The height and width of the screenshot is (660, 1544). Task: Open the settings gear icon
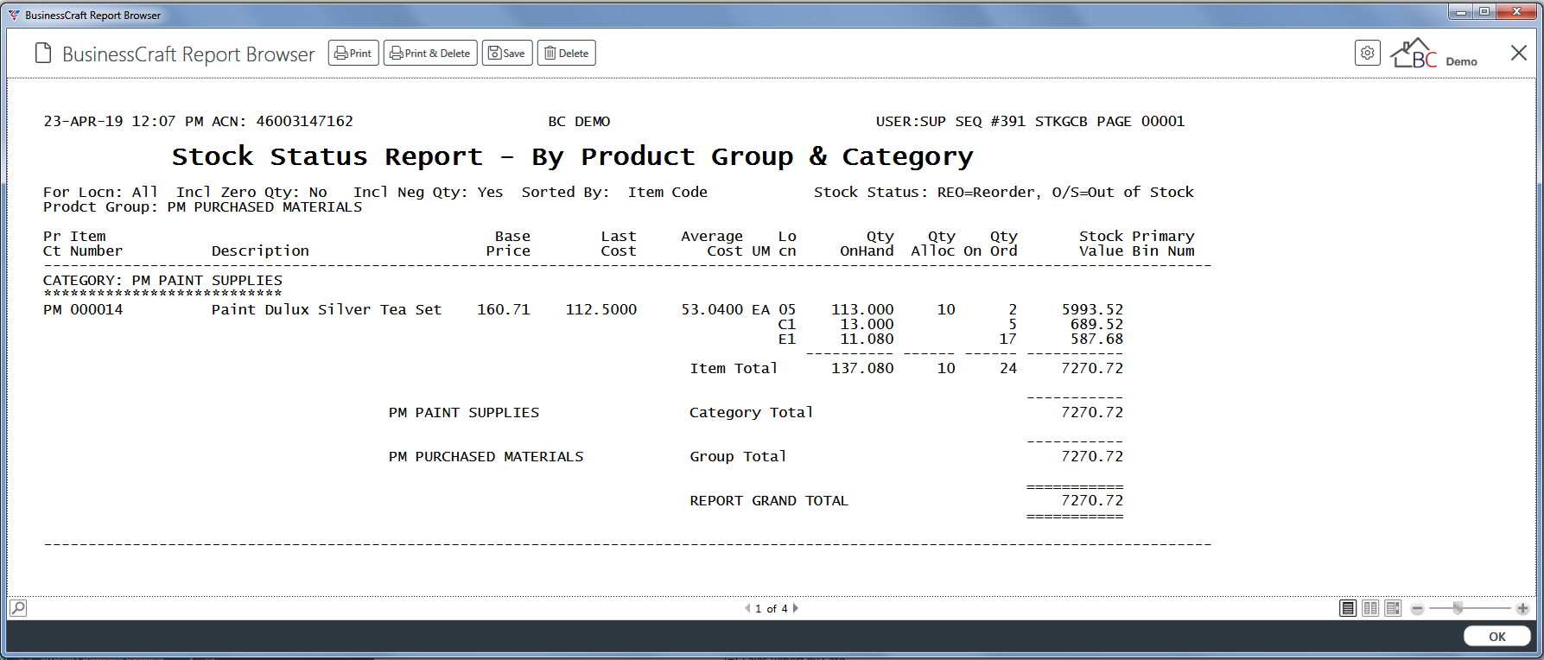(1368, 53)
